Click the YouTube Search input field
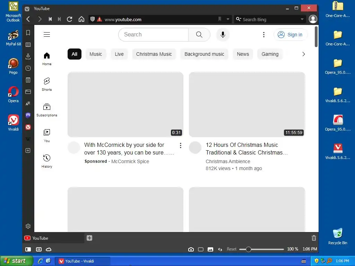Viewport: 355px width, 266px height. pyautogui.click(x=154, y=35)
